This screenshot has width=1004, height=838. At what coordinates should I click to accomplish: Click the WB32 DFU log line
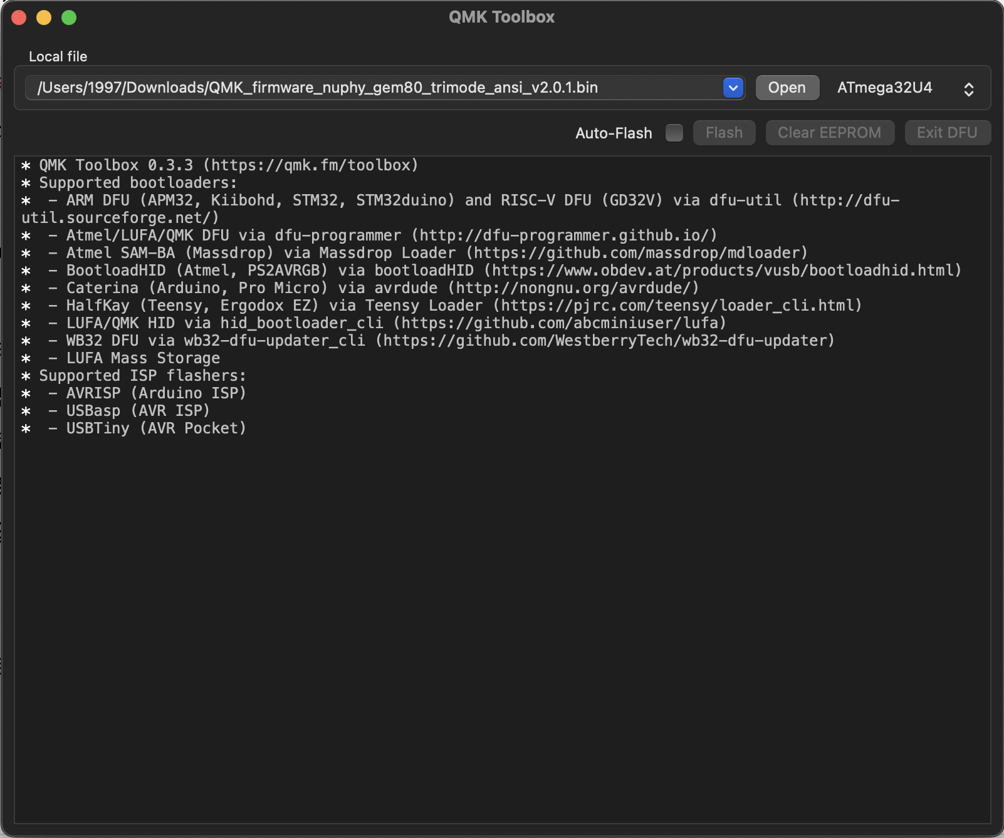click(x=428, y=341)
